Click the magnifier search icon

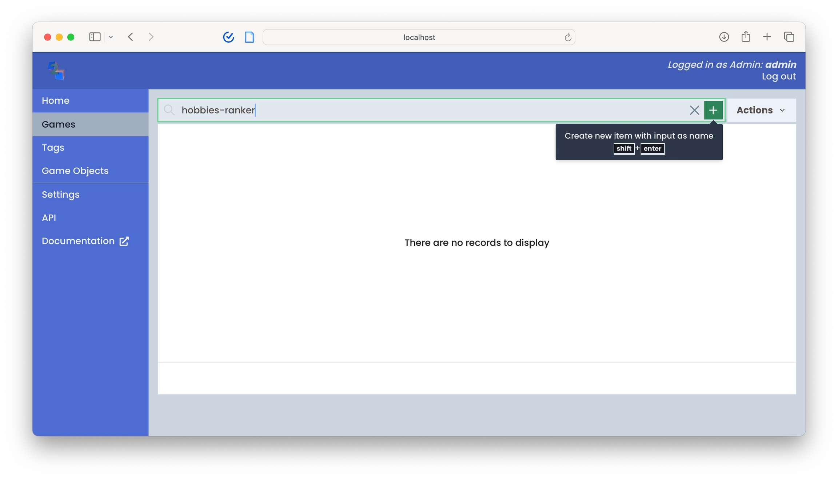(169, 110)
